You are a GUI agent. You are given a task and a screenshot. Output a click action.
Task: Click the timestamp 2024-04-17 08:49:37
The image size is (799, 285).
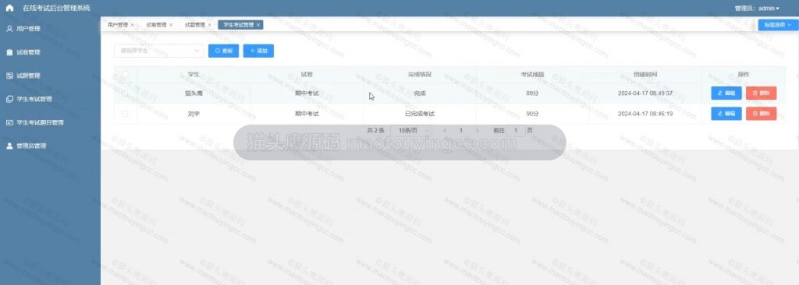click(x=645, y=93)
